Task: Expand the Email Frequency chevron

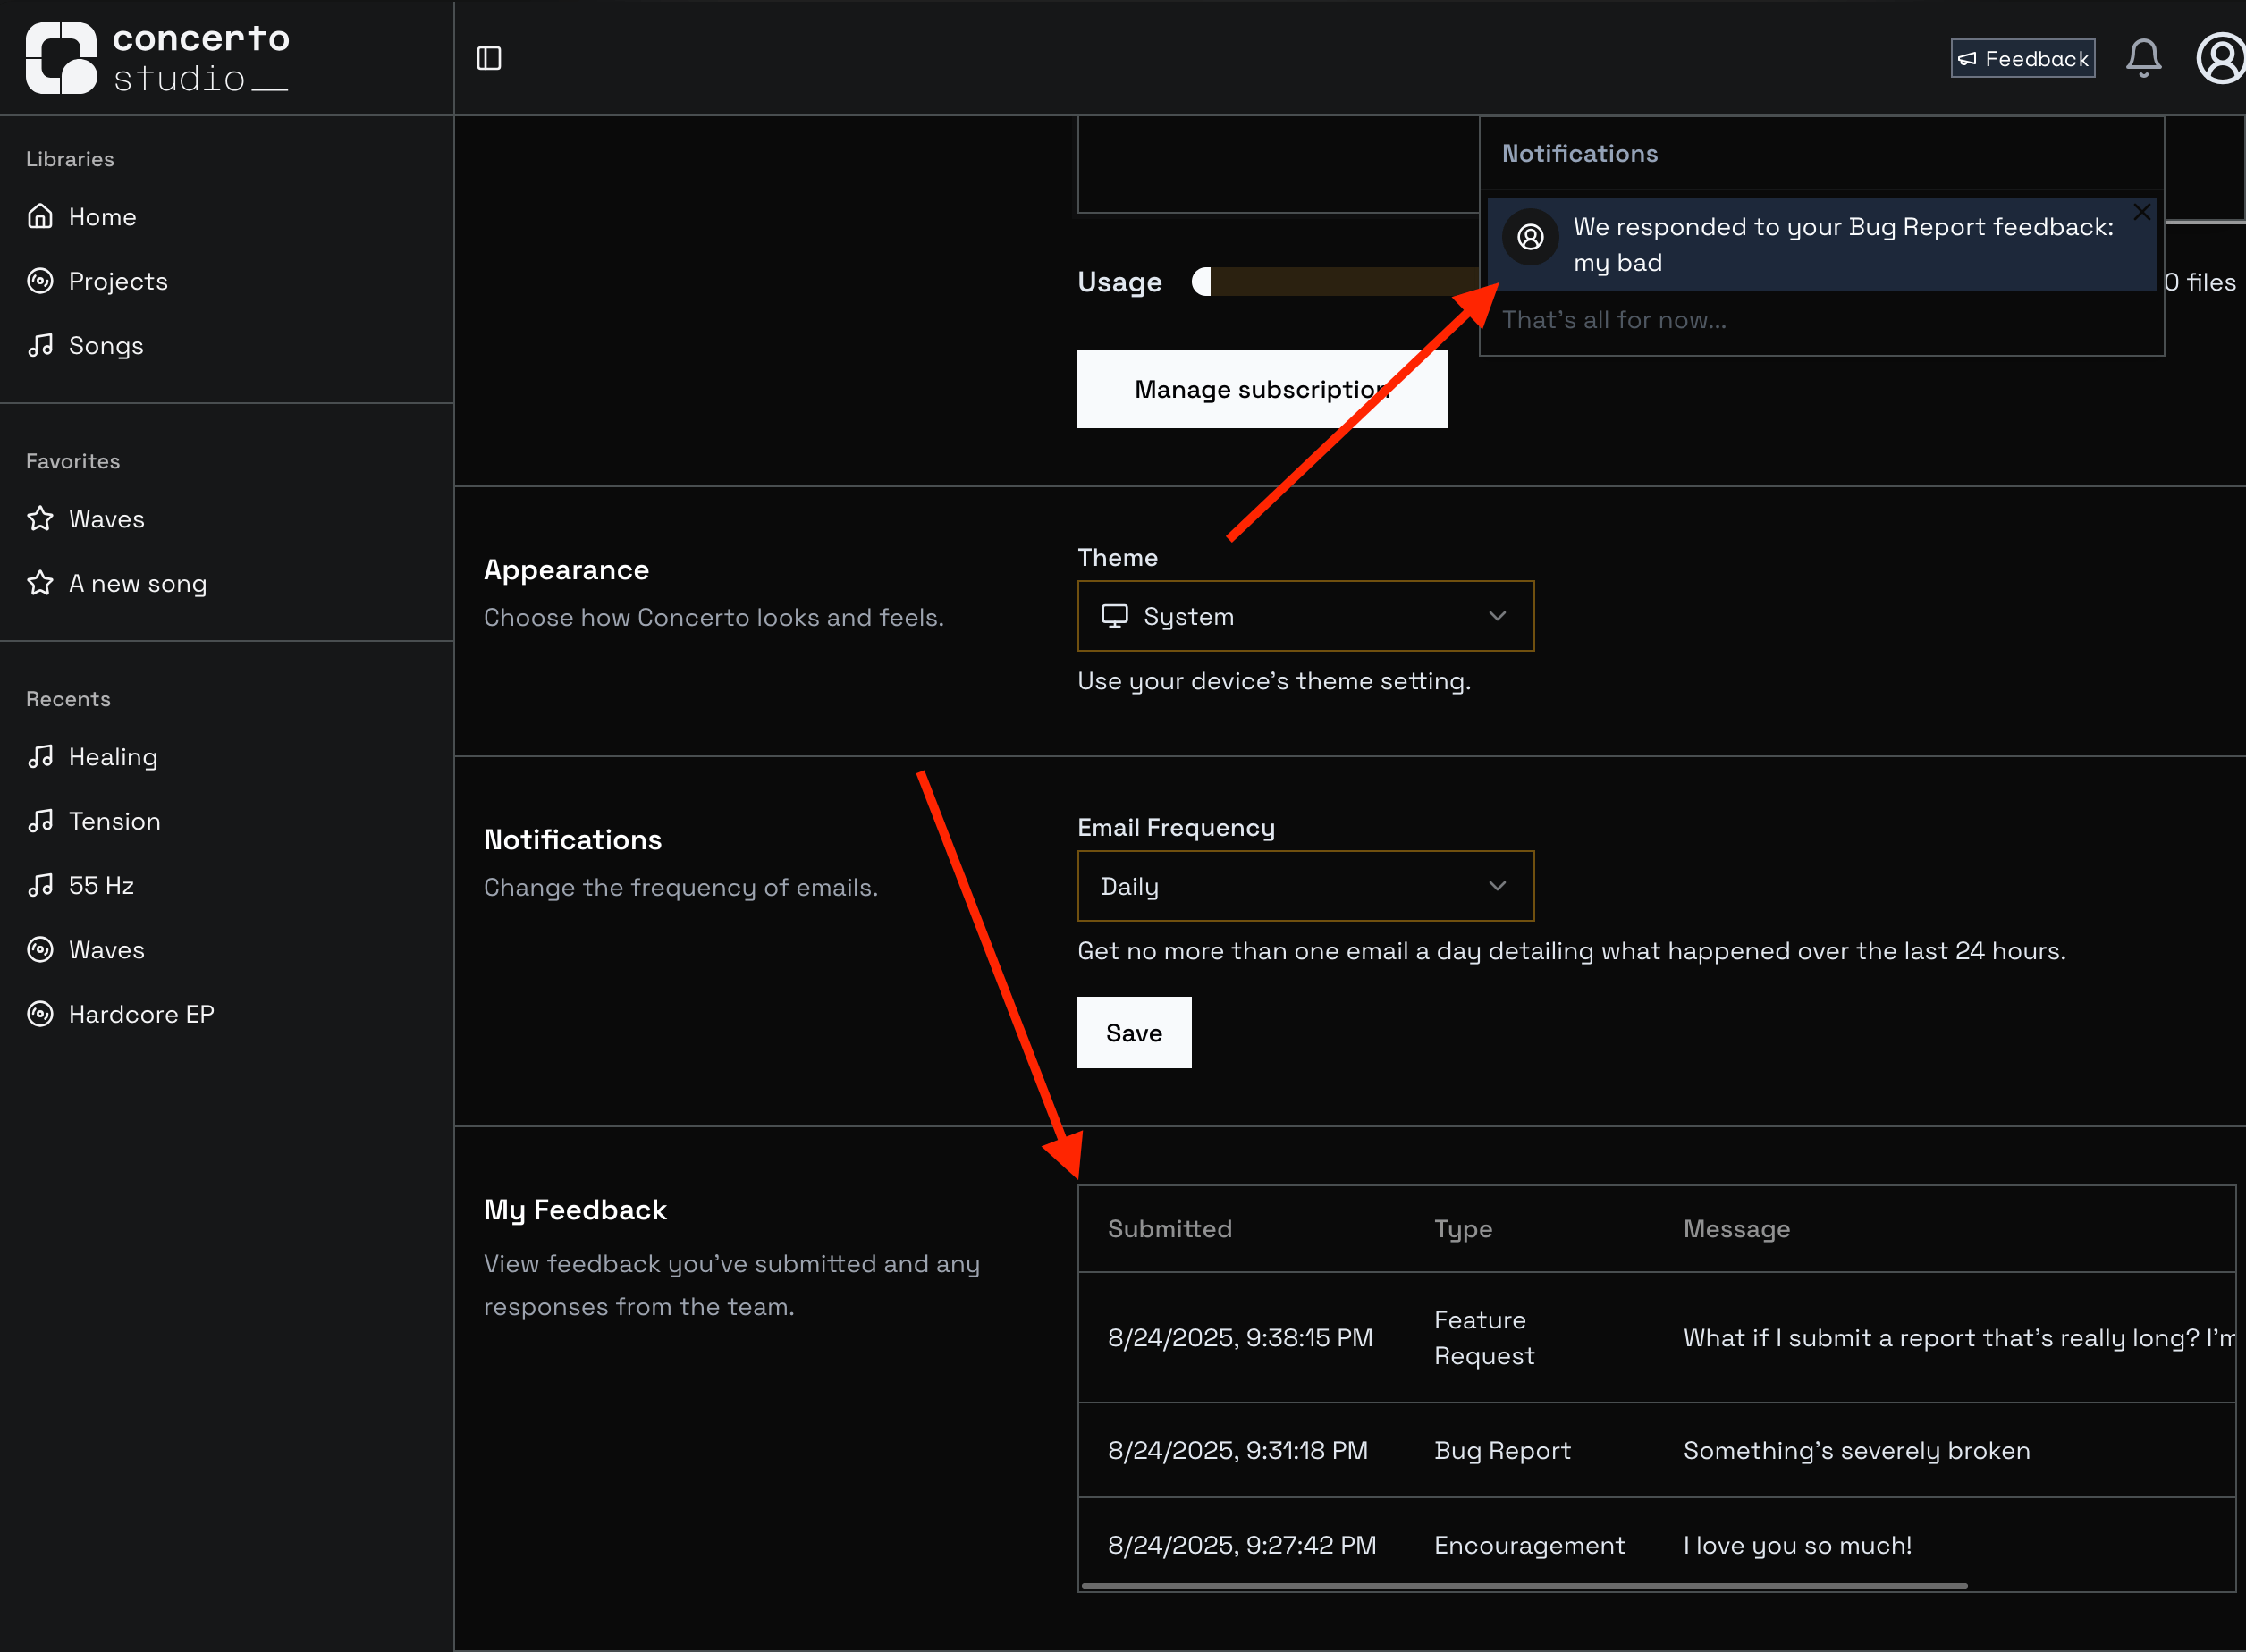Action: (1497, 886)
